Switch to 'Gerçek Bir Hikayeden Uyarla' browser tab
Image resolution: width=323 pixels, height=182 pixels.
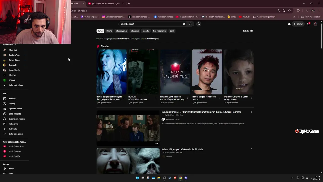point(106,4)
